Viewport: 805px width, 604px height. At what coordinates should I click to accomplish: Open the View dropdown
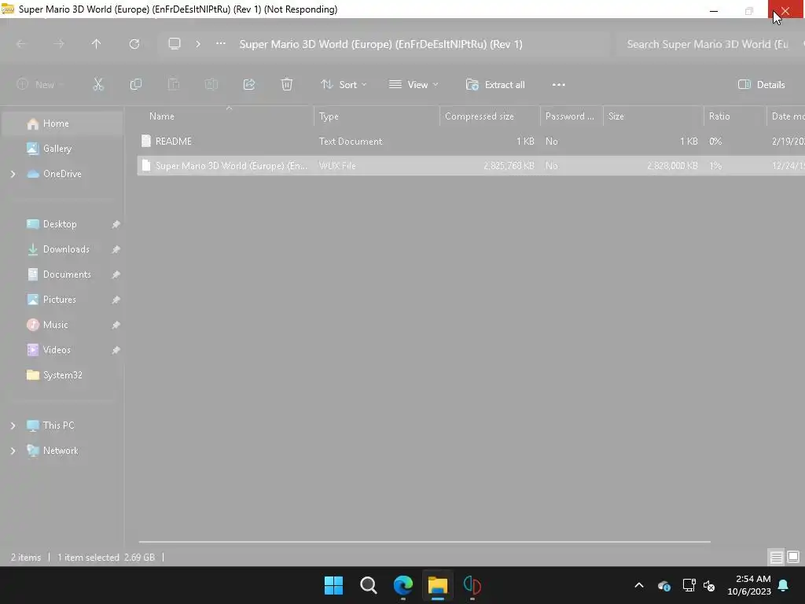(x=414, y=85)
